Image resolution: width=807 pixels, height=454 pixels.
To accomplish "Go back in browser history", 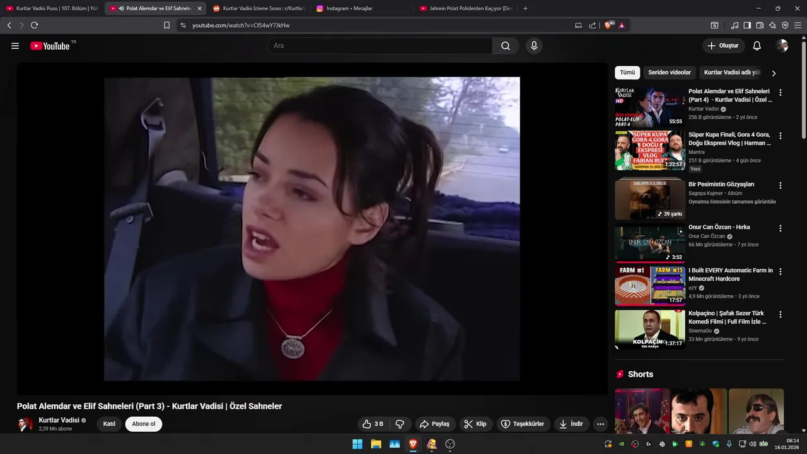I will click(x=9, y=25).
